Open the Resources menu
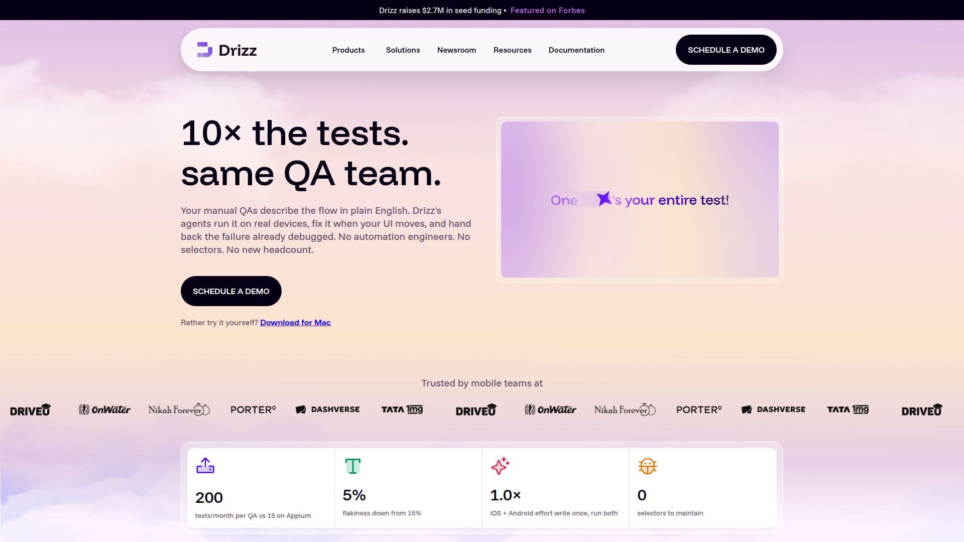Image resolution: width=964 pixels, height=542 pixels. point(512,50)
